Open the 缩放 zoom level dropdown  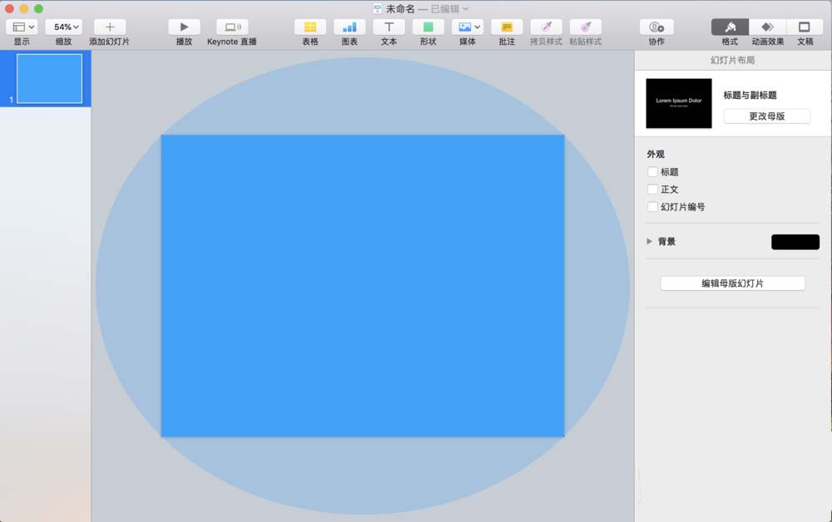pyautogui.click(x=63, y=27)
